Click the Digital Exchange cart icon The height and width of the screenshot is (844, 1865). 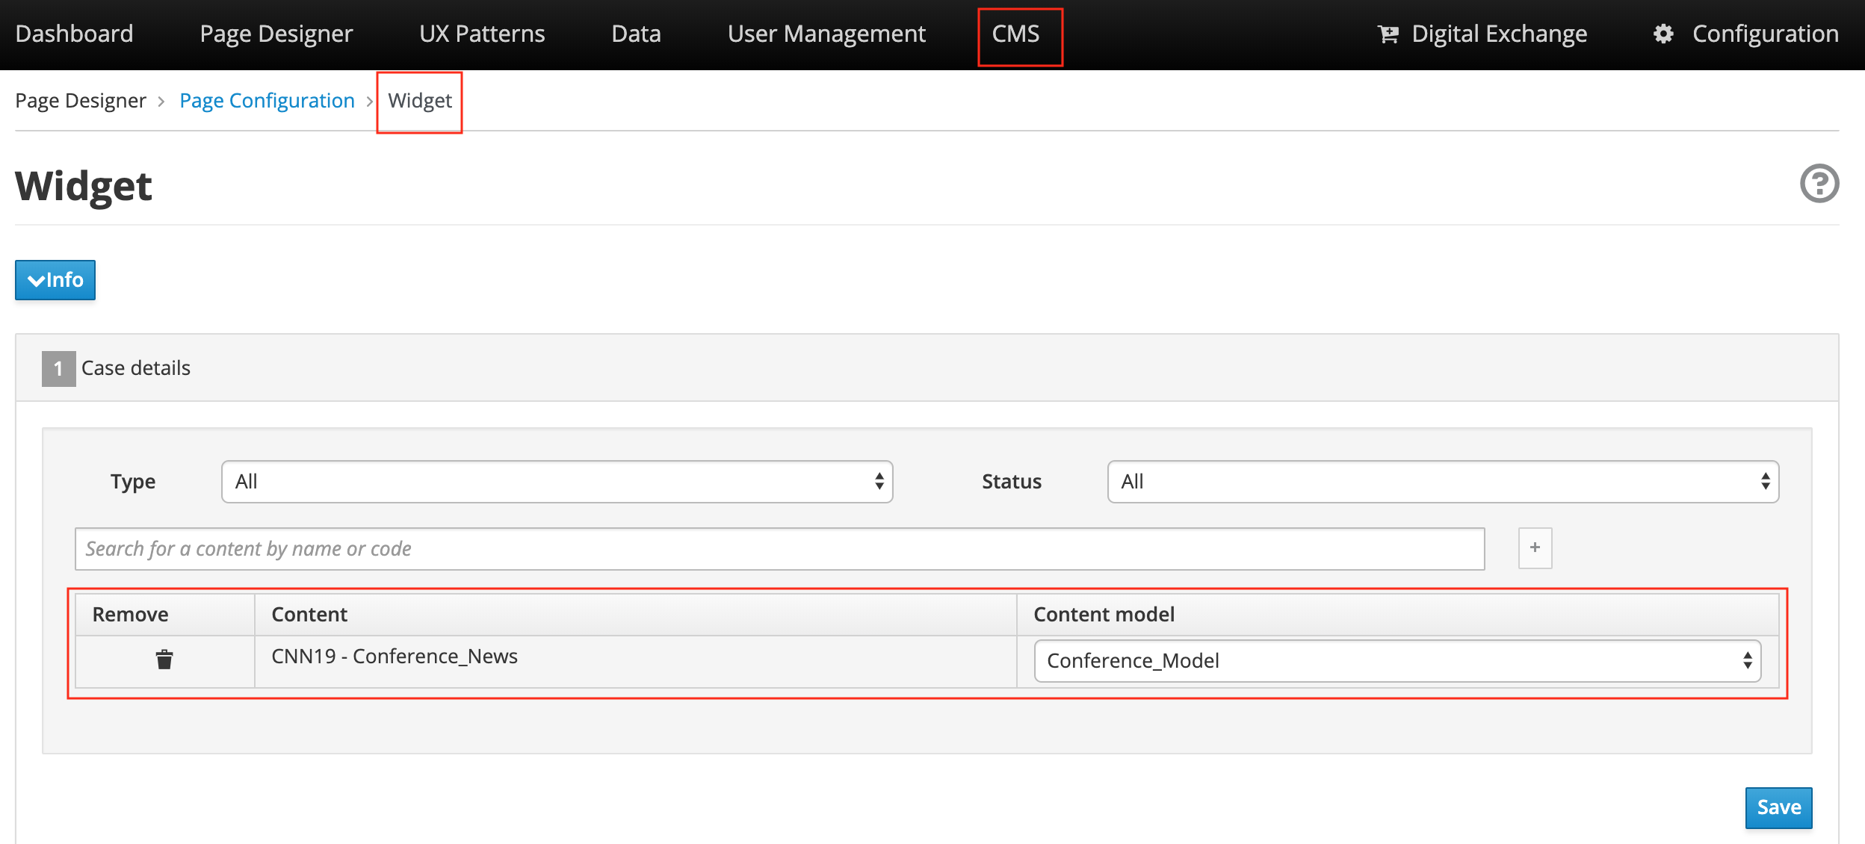click(x=1388, y=34)
